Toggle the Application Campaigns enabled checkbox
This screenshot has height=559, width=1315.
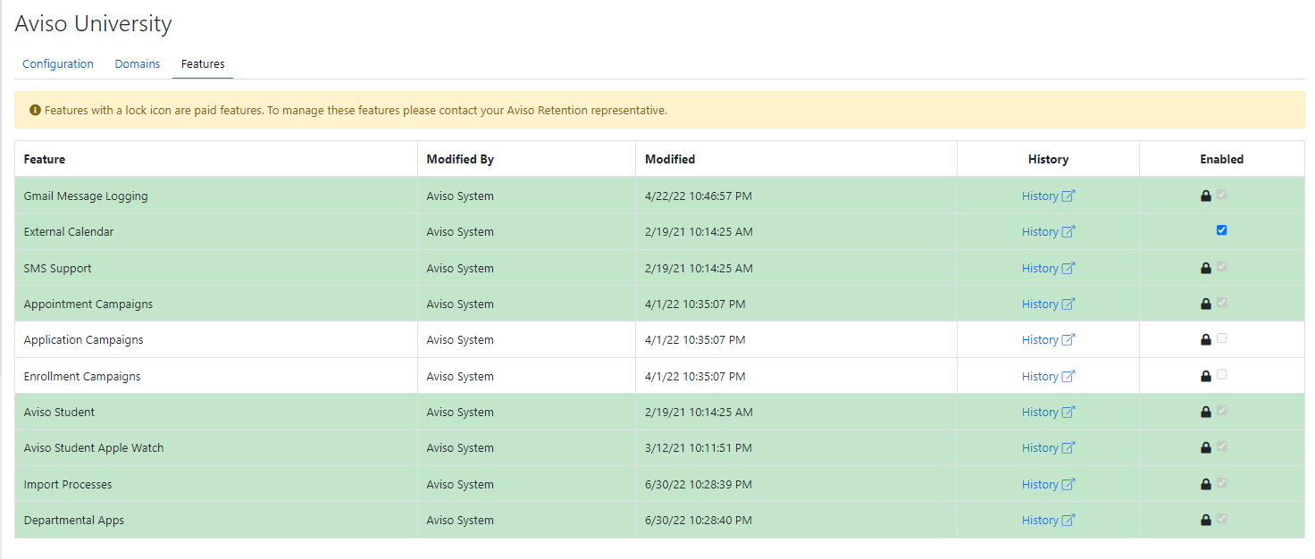tap(1221, 338)
